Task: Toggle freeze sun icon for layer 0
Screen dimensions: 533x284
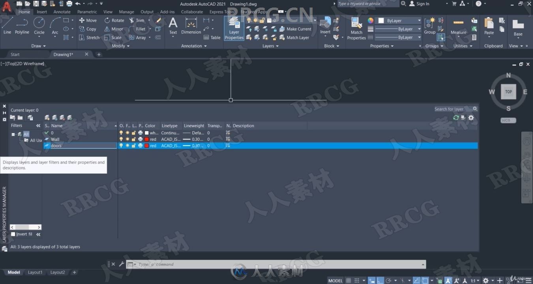Action: 128,133
